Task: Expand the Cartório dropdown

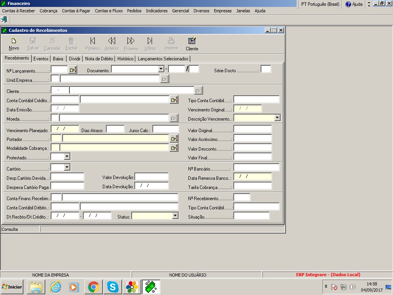Action: [x=67, y=167]
